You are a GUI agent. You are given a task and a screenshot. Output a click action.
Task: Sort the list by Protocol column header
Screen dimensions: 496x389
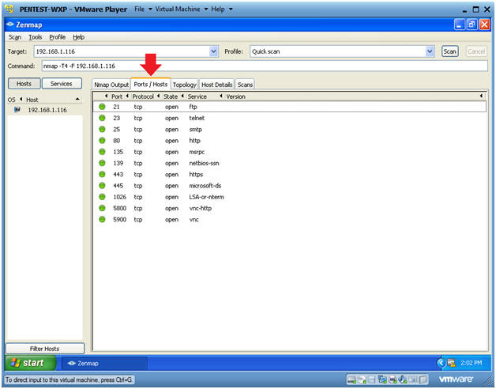(x=143, y=96)
